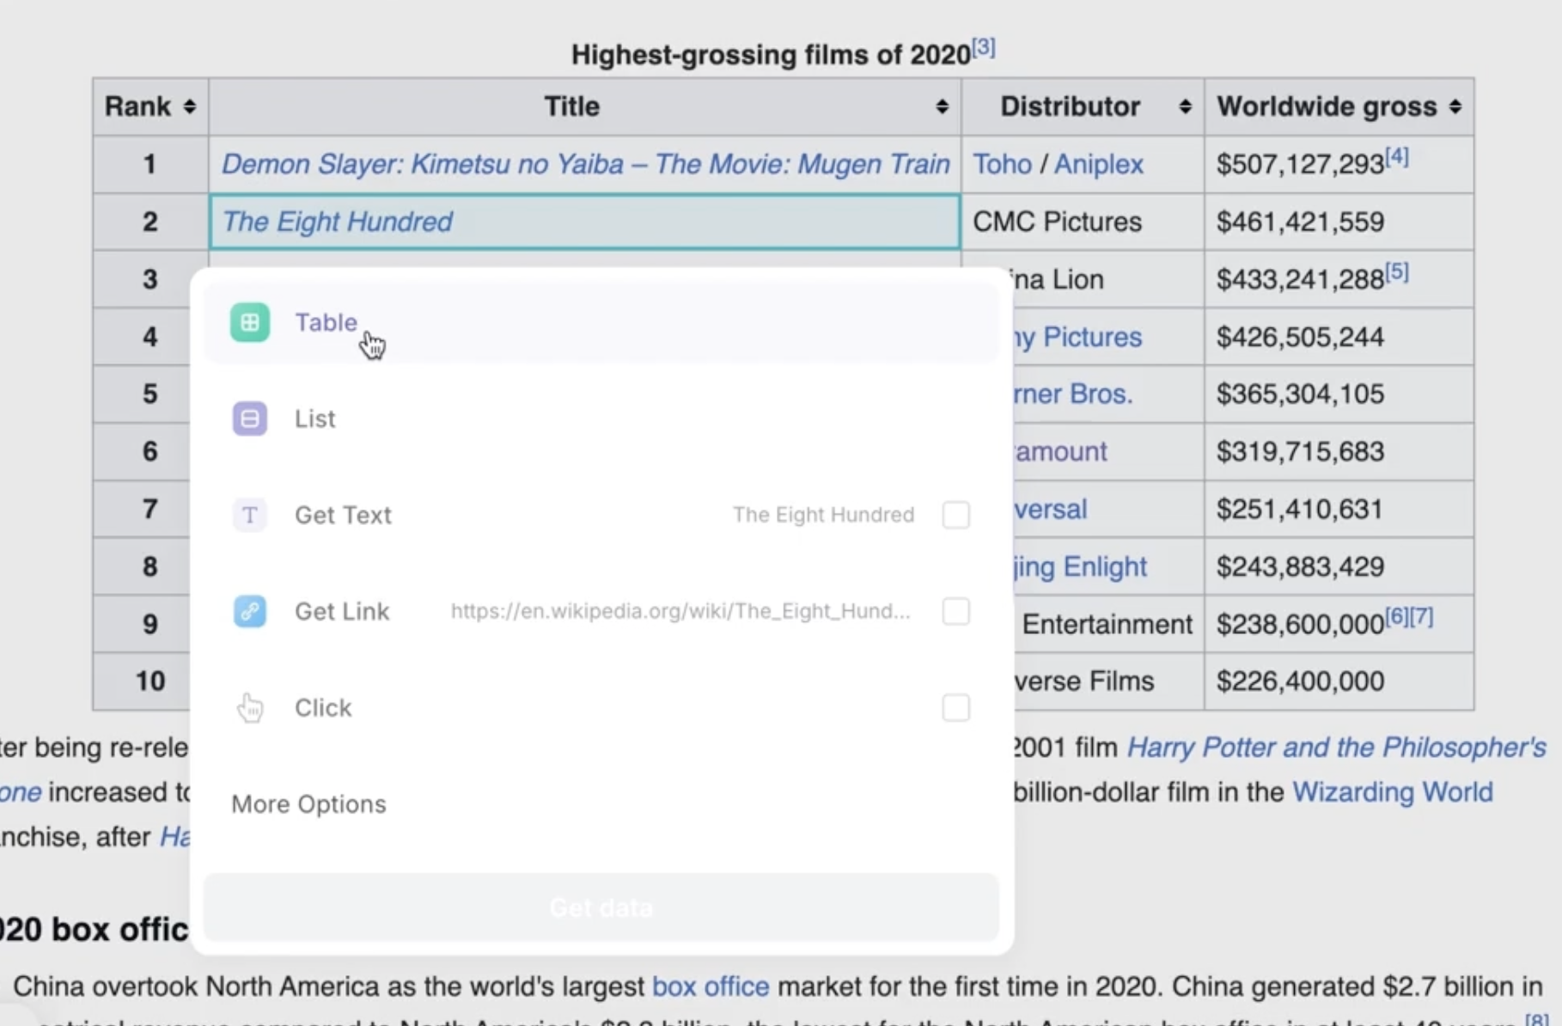Image resolution: width=1562 pixels, height=1026 pixels.
Task: Click the '$461,421,559' cell
Action: (x=1339, y=222)
